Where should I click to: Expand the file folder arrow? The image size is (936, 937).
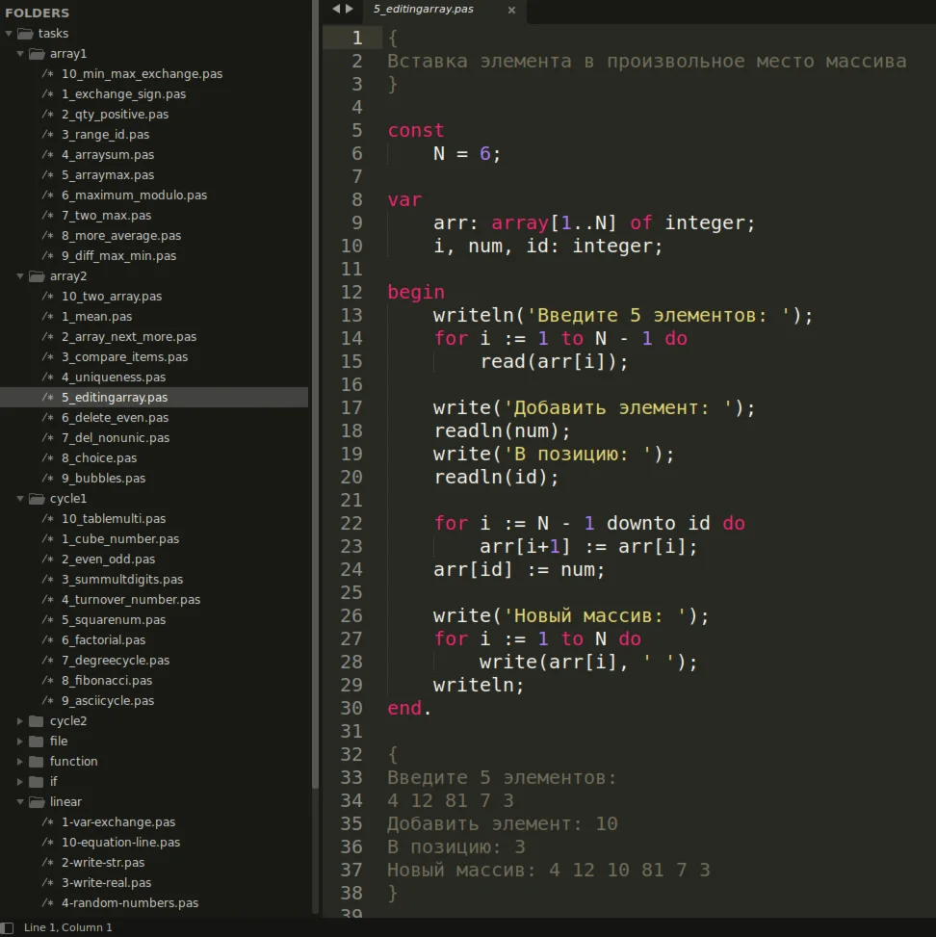pos(20,742)
